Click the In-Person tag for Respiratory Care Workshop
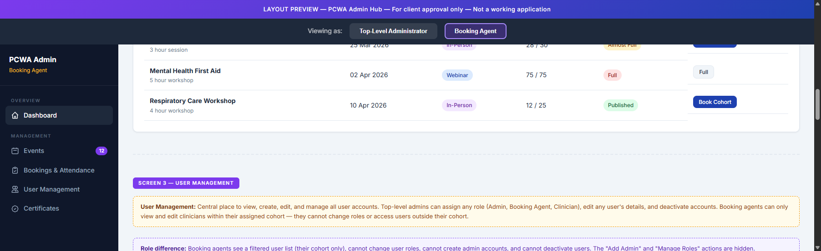This screenshot has height=251, width=821. (459, 105)
